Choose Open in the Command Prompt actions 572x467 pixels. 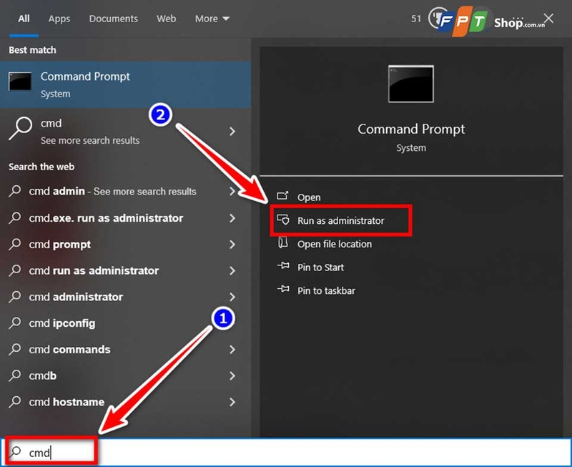coord(309,197)
